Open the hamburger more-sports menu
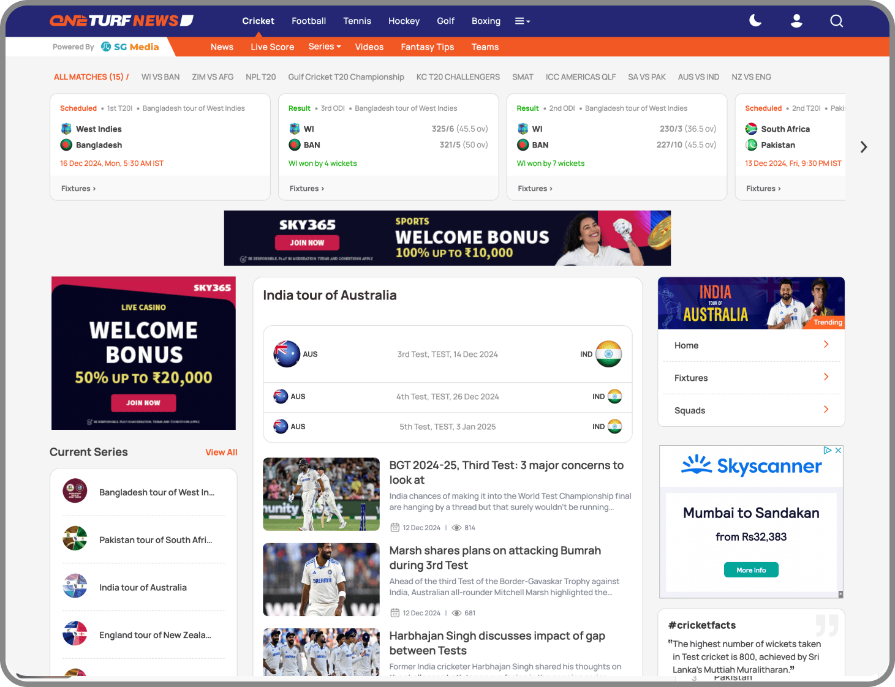Viewport: 895px width, 687px height. point(522,21)
